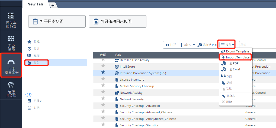Toggle favorite star for Network Security

pos(103,98)
